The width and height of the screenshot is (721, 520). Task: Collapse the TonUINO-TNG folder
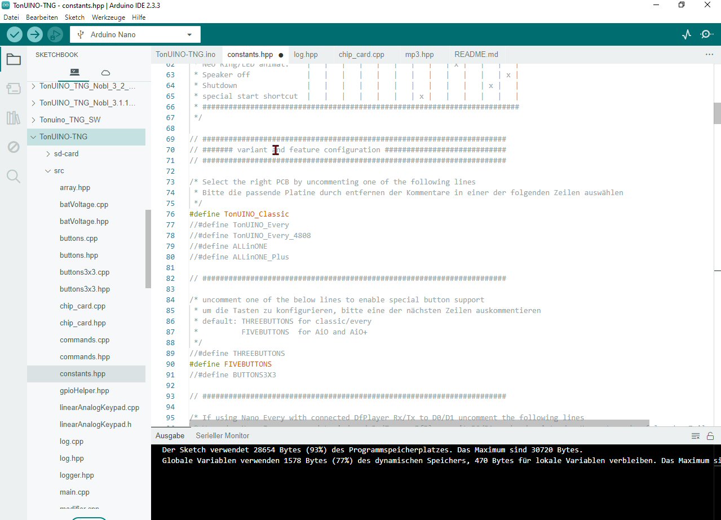pos(34,137)
